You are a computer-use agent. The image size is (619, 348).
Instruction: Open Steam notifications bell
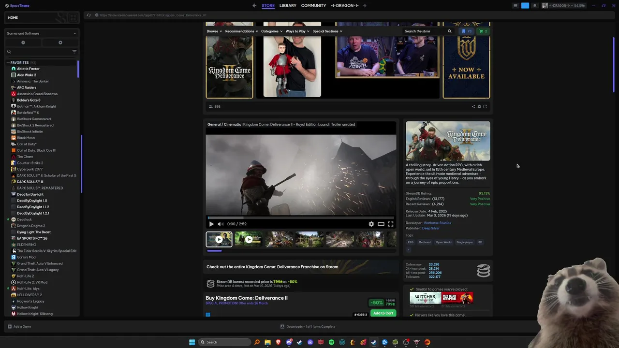pos(534,5)
